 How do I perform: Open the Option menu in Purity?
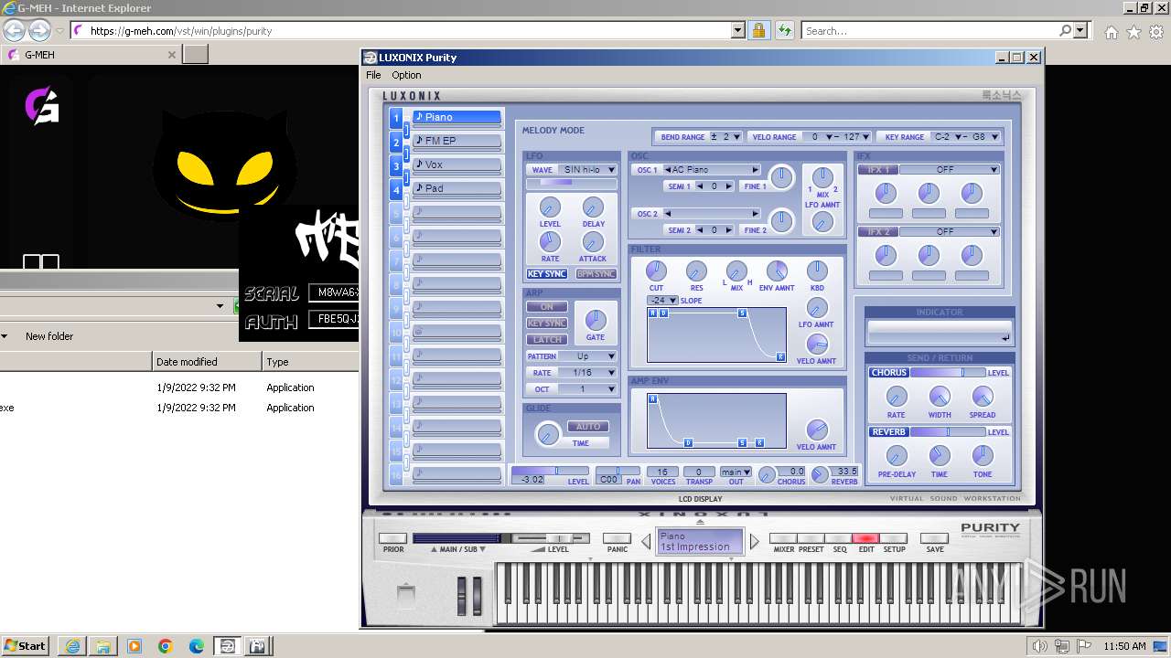point(406,75)
